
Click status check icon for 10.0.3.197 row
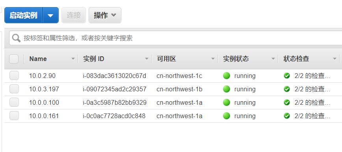coord(287,89)
